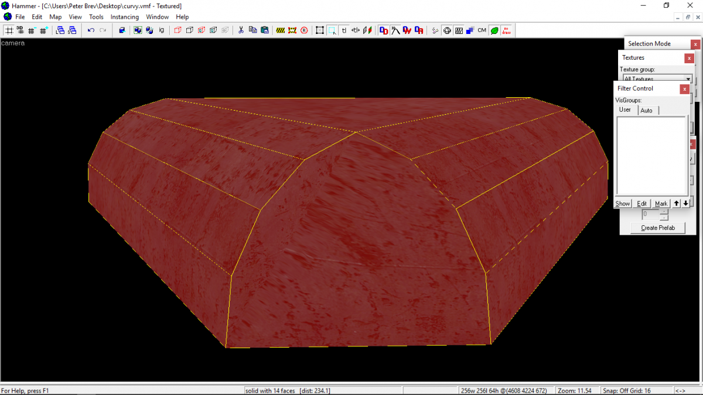Apply the nodraw texture tool
Viewport: 703px width, 395px height.
(x=506, y=30)
